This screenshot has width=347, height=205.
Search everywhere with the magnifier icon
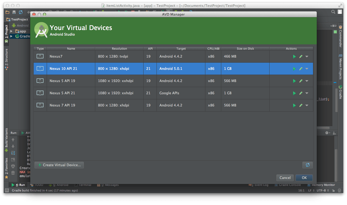click(x=333, y=12)
